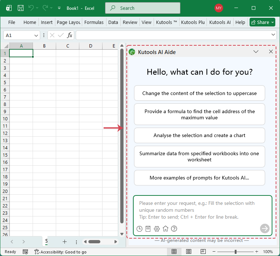Image resolution: width=280 pixels, height=256 pixels.
Task: Click the saved prompts archive icon
Action: click(148, 229)
